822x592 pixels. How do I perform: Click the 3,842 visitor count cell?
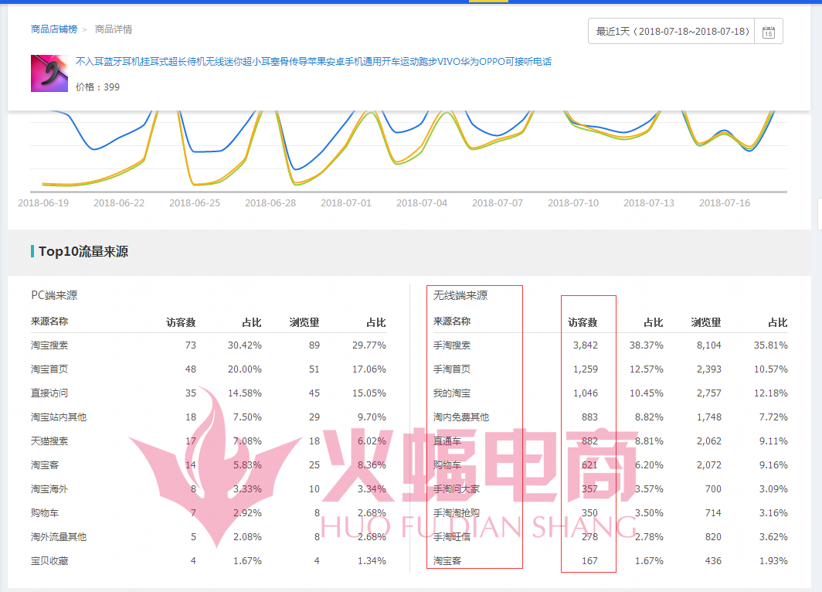tap(585, 345)
